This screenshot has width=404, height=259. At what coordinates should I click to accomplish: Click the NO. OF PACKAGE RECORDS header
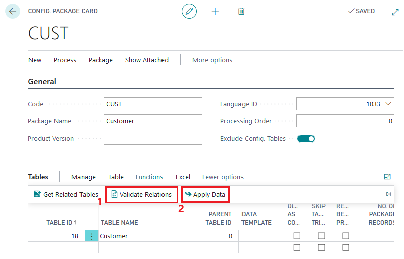click(x=381, y=214)
